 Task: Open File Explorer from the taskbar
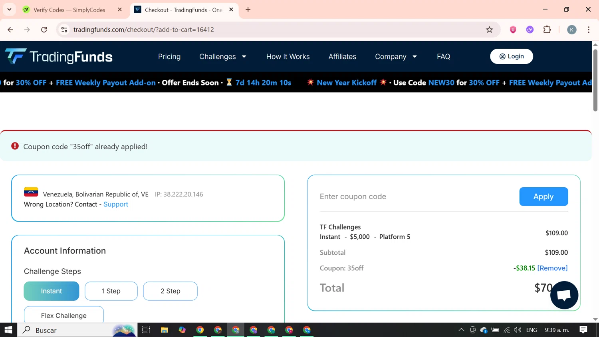pos(164,330)
